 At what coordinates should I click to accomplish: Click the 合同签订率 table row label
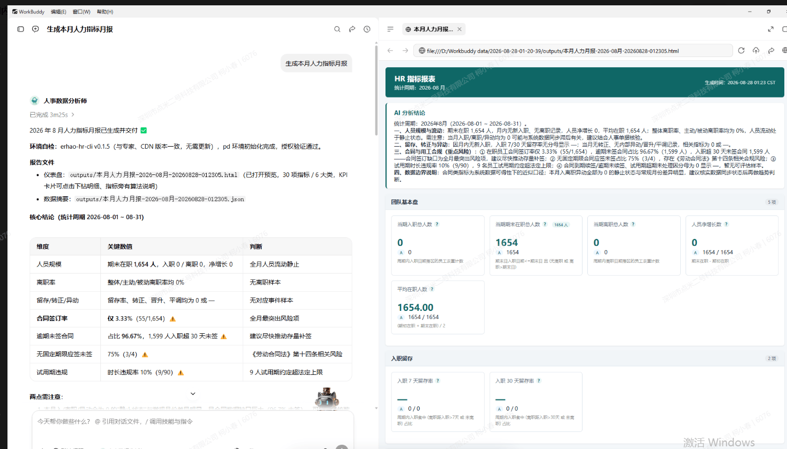pos(52,318)
